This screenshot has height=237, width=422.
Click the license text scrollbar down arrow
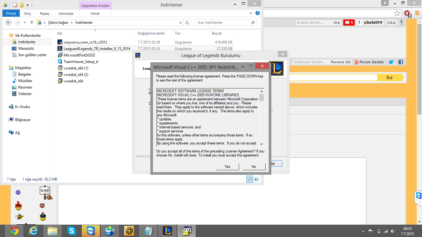(x=262, y=144)
